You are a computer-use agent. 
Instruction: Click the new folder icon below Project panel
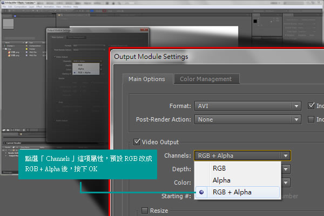8,130
